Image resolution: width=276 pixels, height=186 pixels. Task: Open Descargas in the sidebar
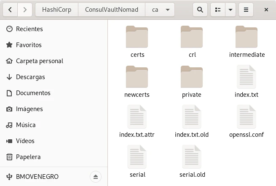click(x=30, y=77)
